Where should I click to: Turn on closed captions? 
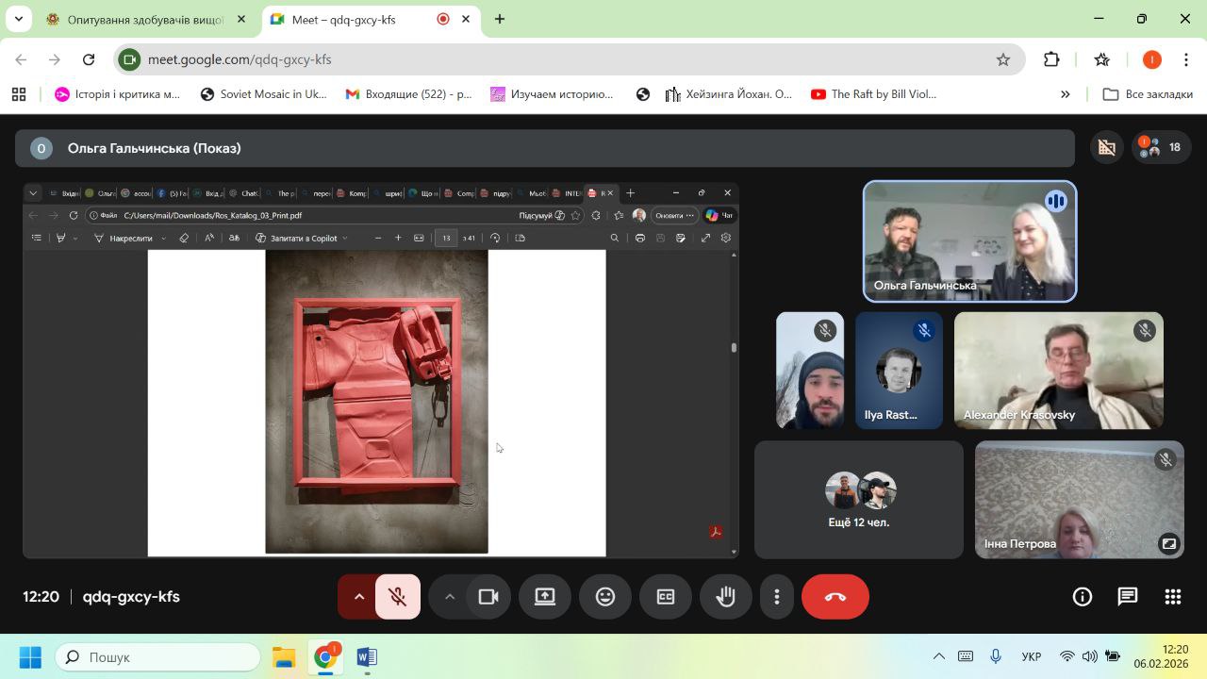pos(666,597)
